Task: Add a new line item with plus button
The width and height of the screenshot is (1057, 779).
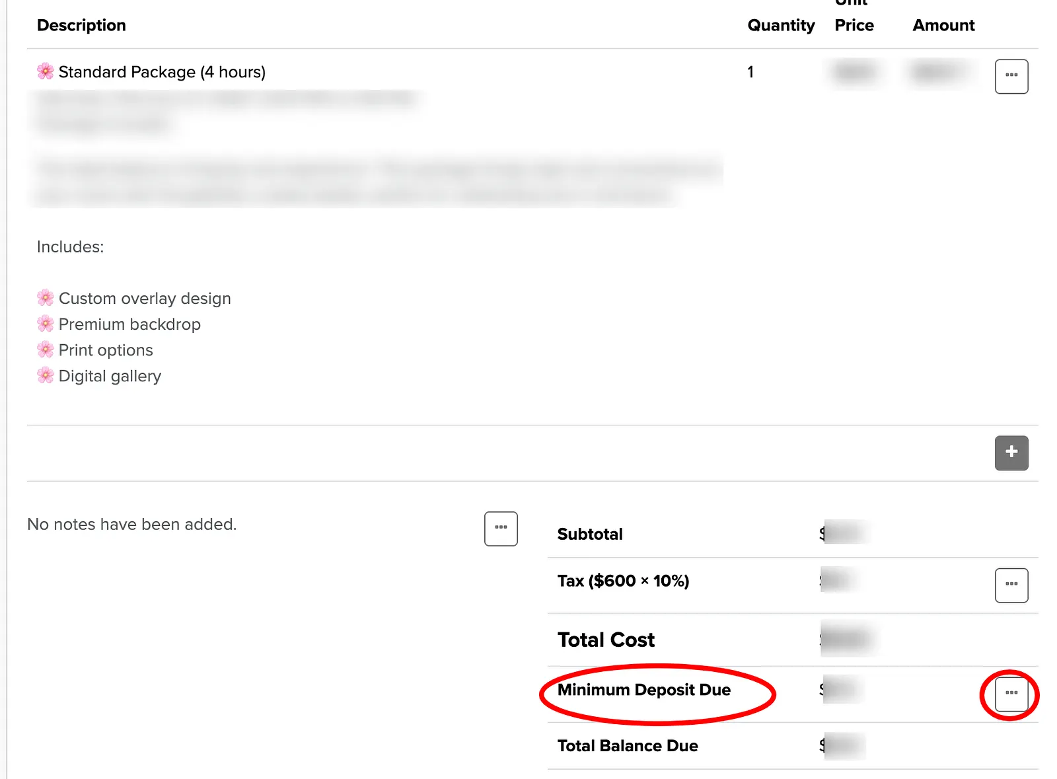Action: tap(1011, 453)
